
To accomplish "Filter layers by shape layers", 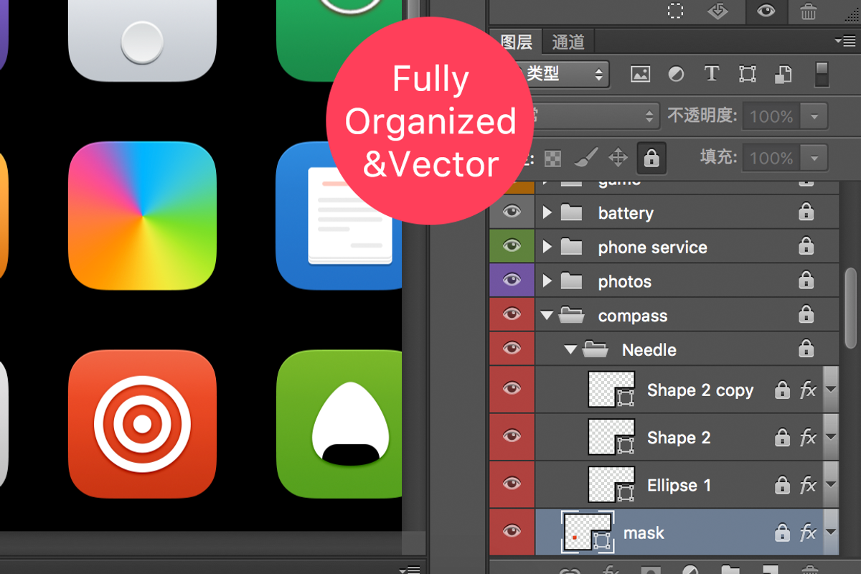I will coord(748,74).
